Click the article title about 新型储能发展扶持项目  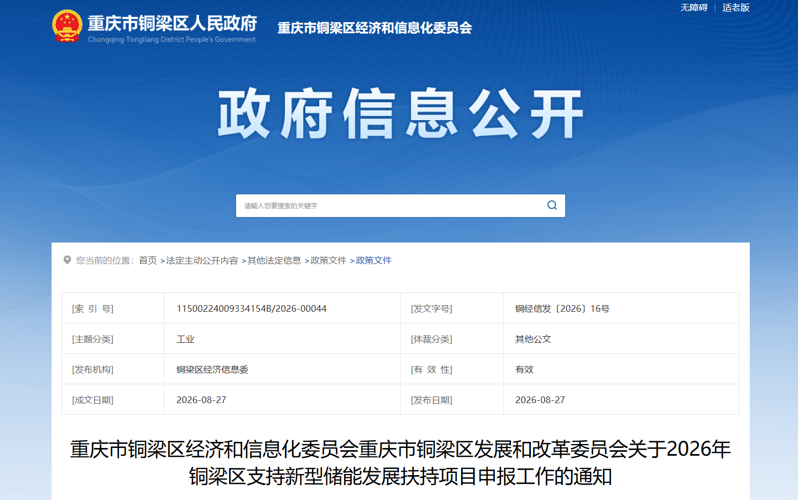click(401, 462)
